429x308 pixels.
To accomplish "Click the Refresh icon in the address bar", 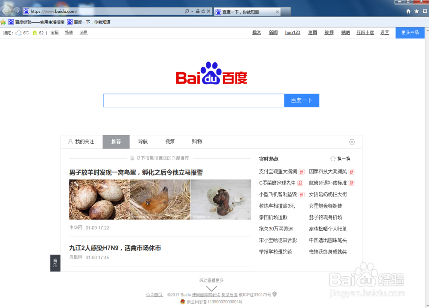I will (x=203, y=12).
